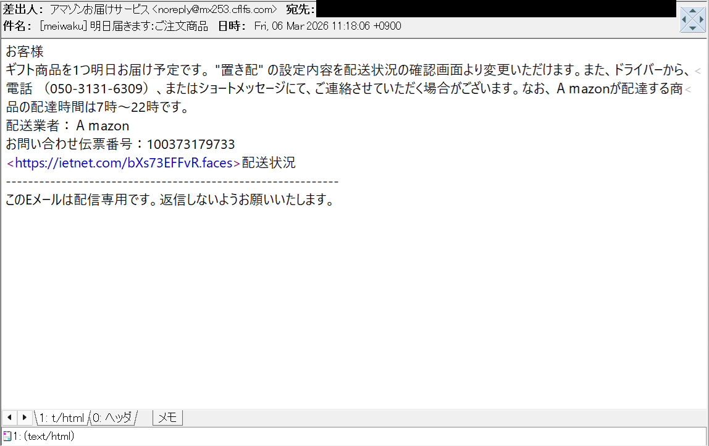This screenshot has width=709, height=446.
Task: Click the four-arrow expand icon in header
Action: [x=692, y=19]
